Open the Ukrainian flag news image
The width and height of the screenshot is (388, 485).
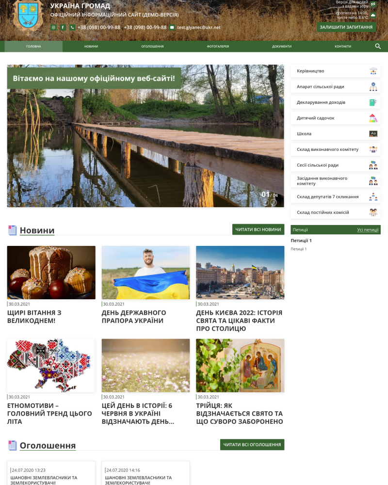pos(145,273)
